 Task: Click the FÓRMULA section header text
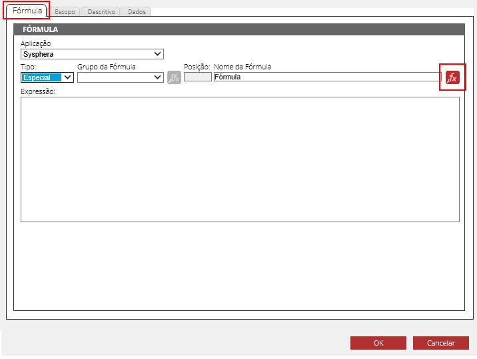[40, 29]
